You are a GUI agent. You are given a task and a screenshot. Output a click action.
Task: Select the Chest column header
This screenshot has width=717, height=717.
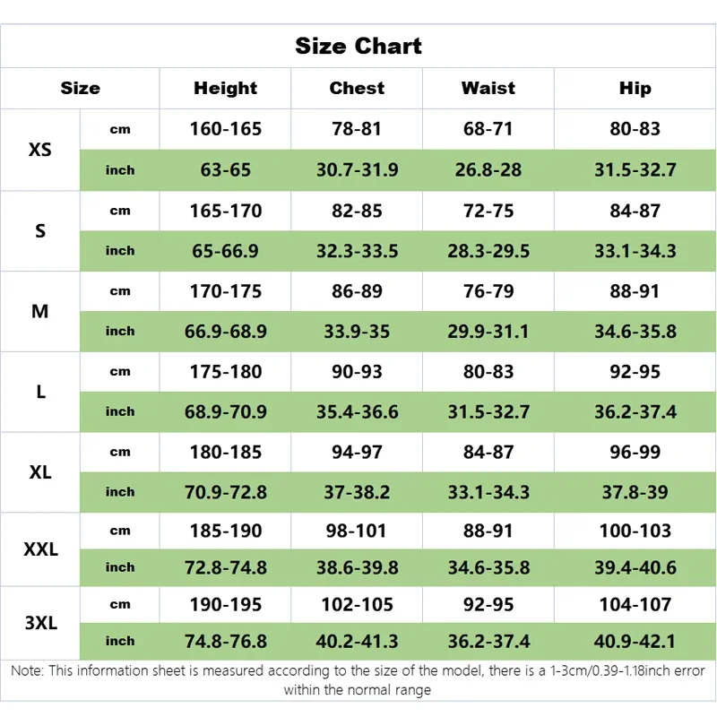pyautogui.click(x=357, y=88)
